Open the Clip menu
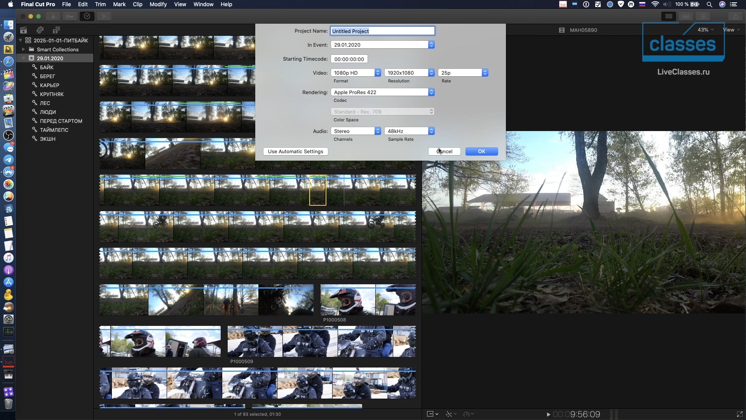 138,4
